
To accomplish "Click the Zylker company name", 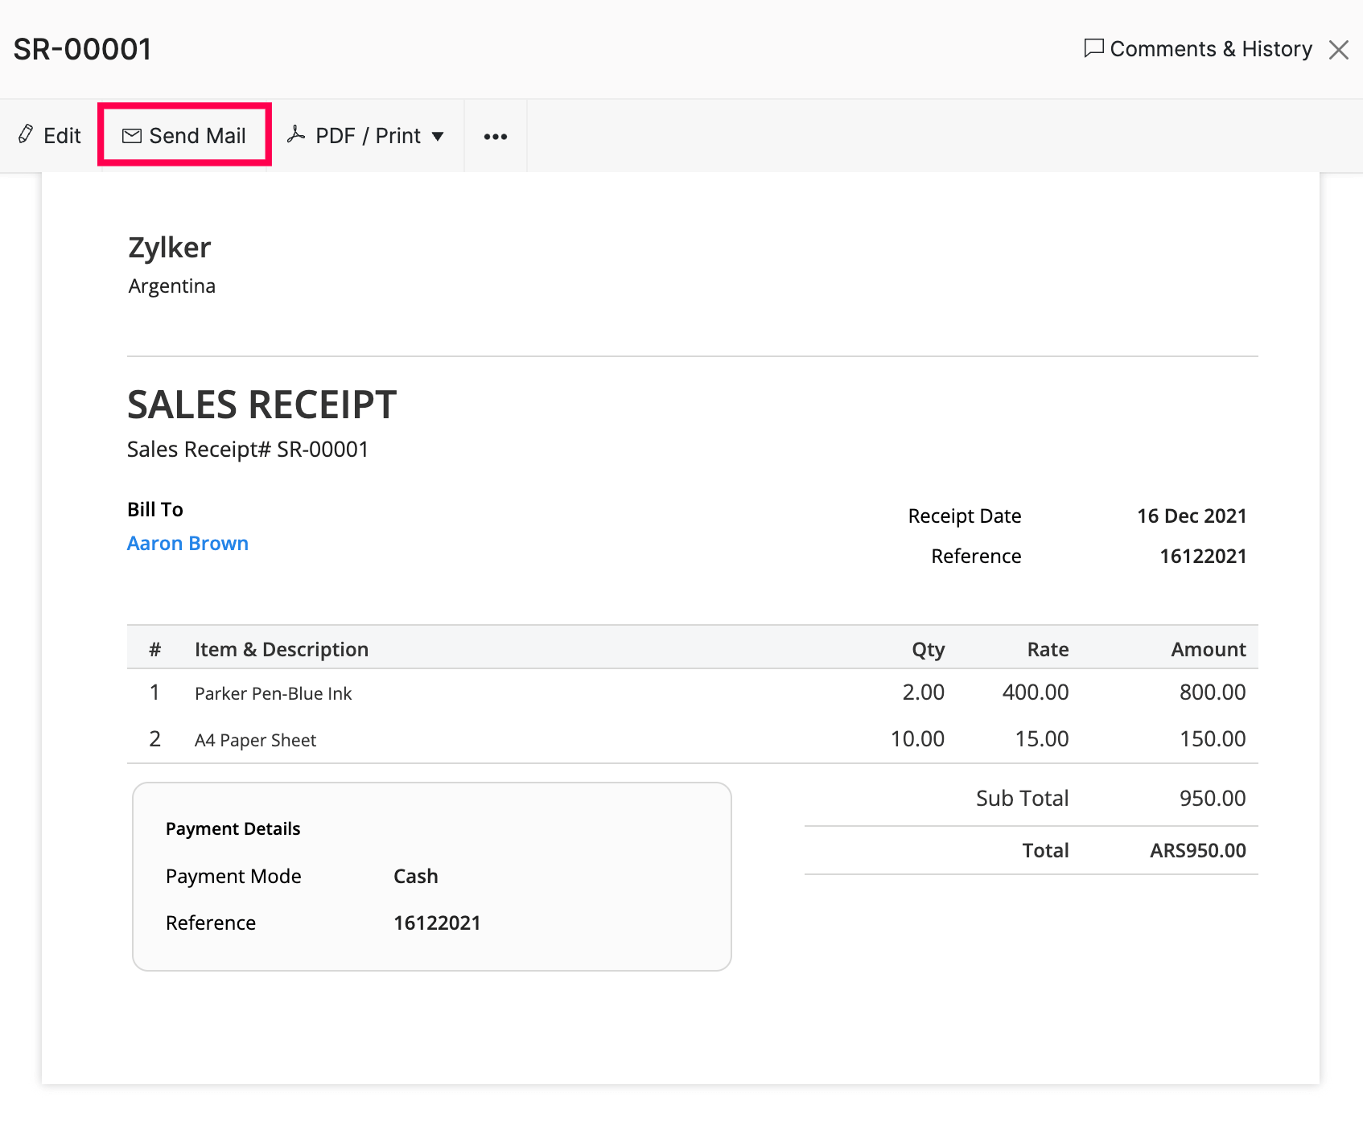I will (169, 247).
